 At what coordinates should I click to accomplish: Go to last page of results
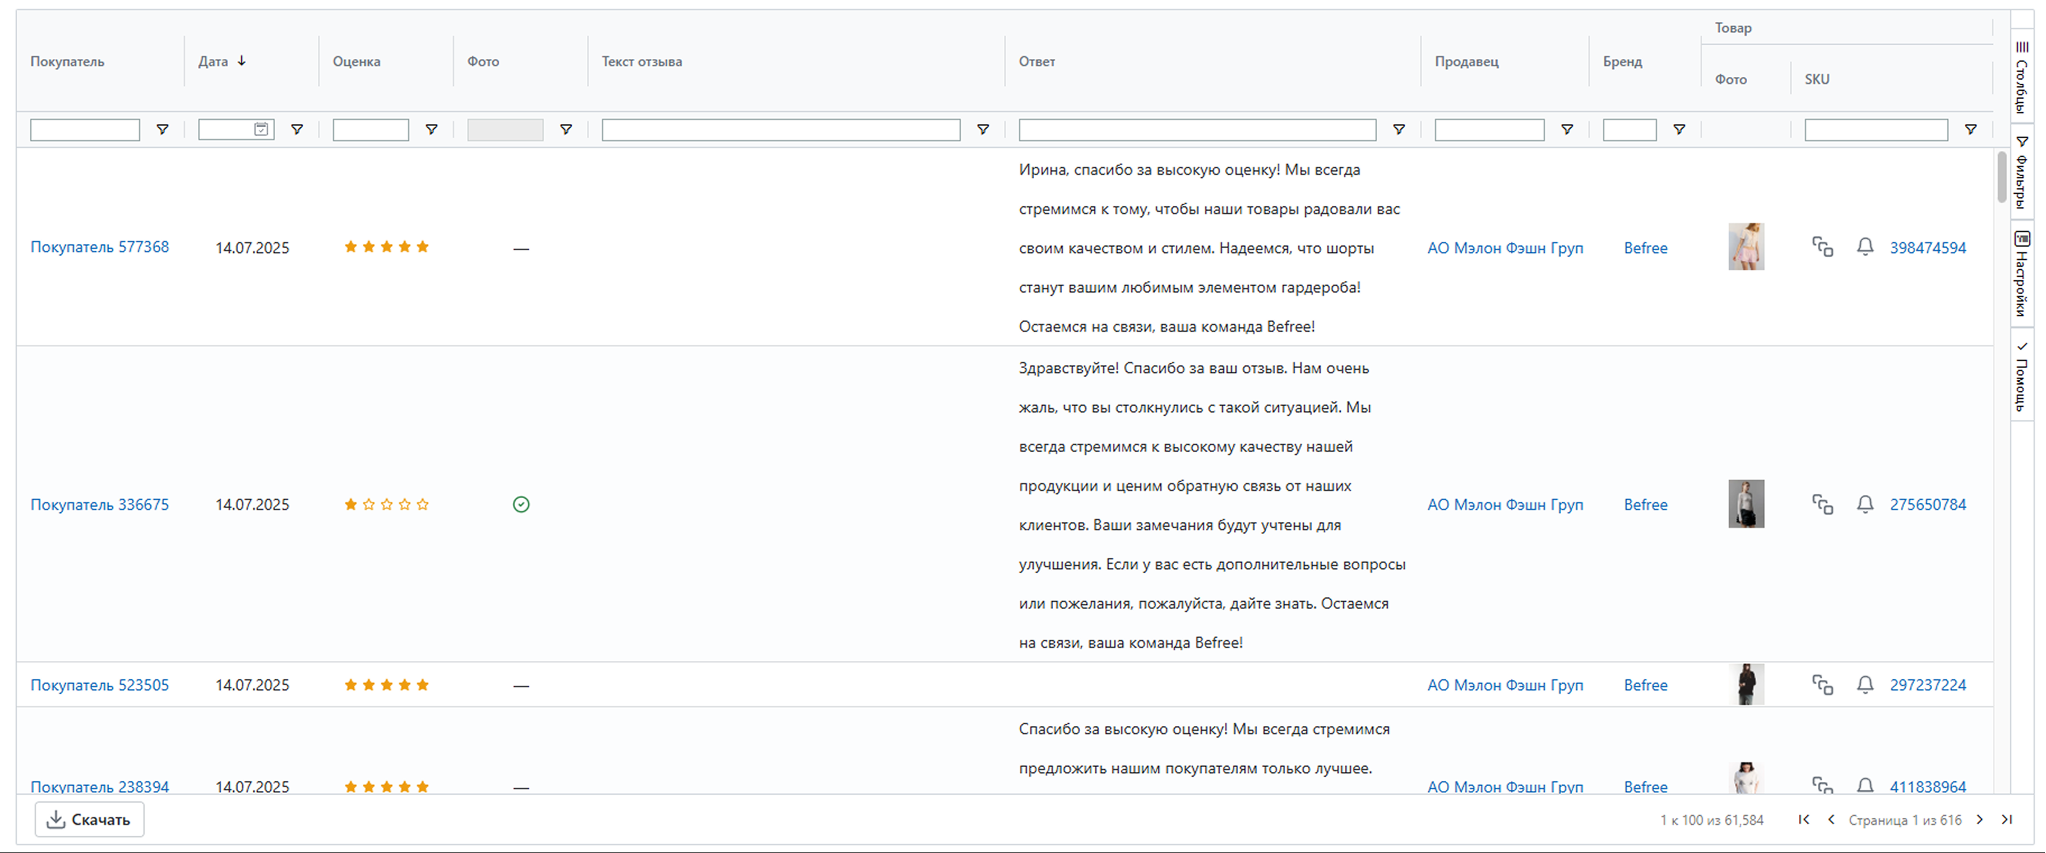[2006, 819]
